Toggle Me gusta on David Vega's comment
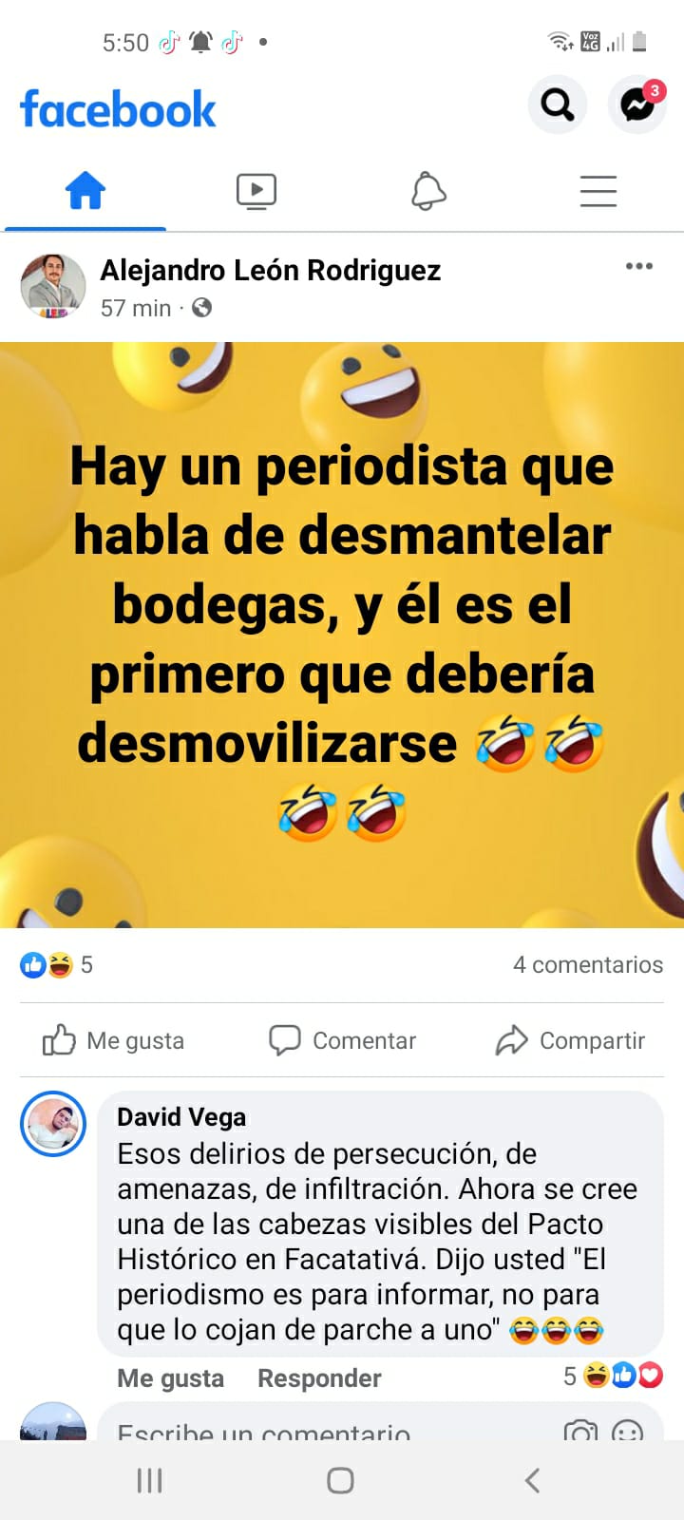Image resolution: width=684 pixels, height=1520 pixels. click(171, 1378)
